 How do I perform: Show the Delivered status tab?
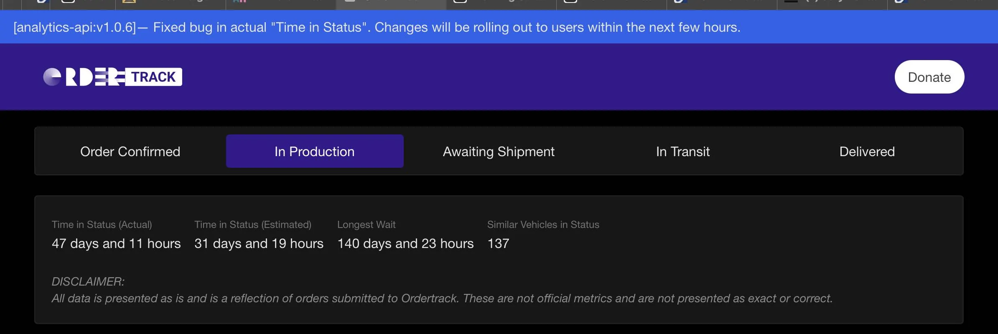click(867, 152)
